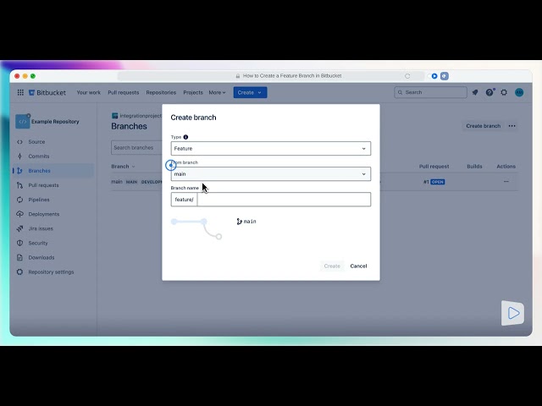Click the browser address bar

pyautogui.click(x=271, y=76)
